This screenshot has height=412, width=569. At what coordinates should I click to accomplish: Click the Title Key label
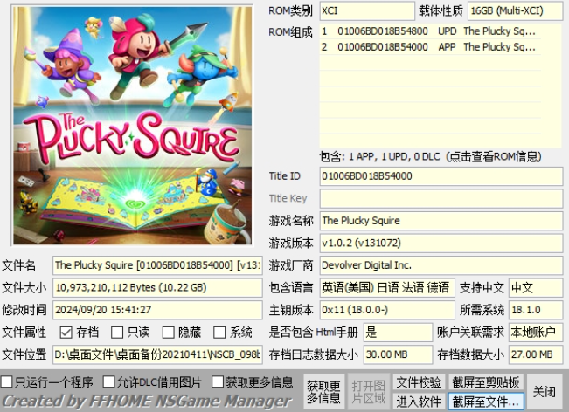[288, 198]
